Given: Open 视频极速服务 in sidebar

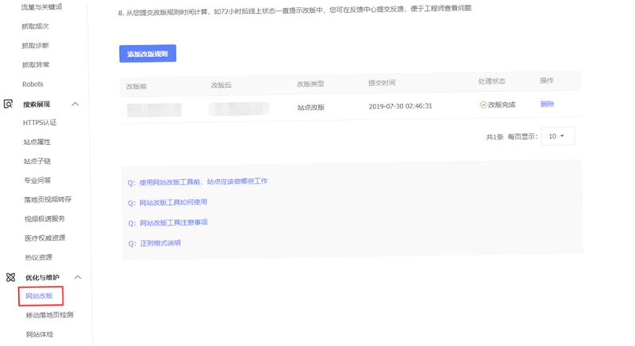Looking at the screenshot, I should pyautogui.click(x=44, y=219).
